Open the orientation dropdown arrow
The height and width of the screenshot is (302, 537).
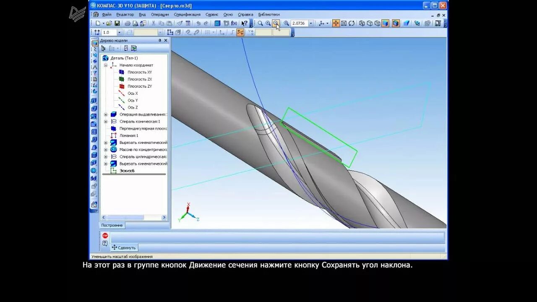click(x=327, y=23)
